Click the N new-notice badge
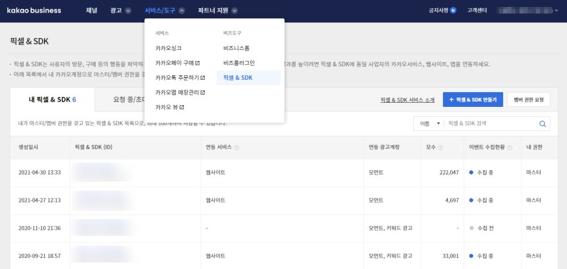Image resolution: width=567 pixels, height=269 pixels. (454, 11)
